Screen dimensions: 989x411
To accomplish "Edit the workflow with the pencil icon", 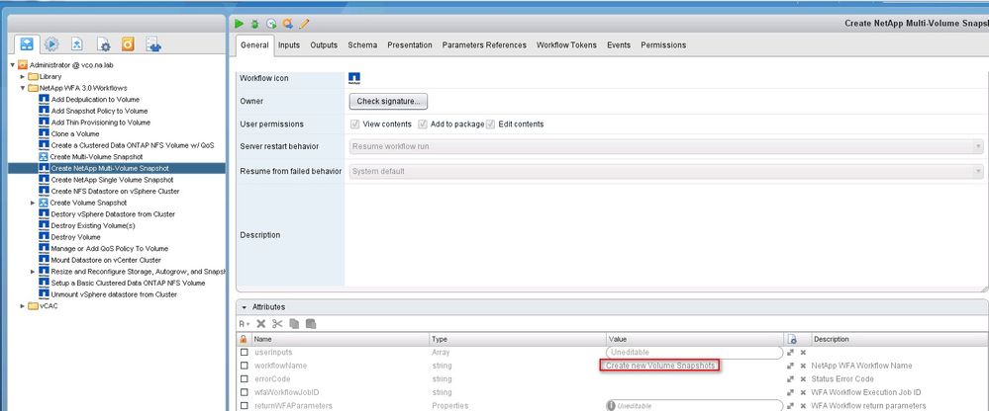I will pyautogui.click(x=304, y=24).
